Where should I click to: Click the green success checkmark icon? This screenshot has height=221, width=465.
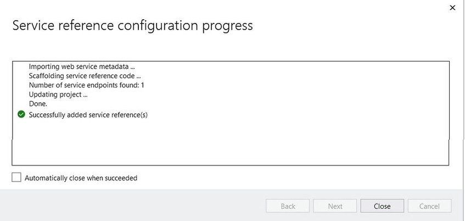pos(21,114)
